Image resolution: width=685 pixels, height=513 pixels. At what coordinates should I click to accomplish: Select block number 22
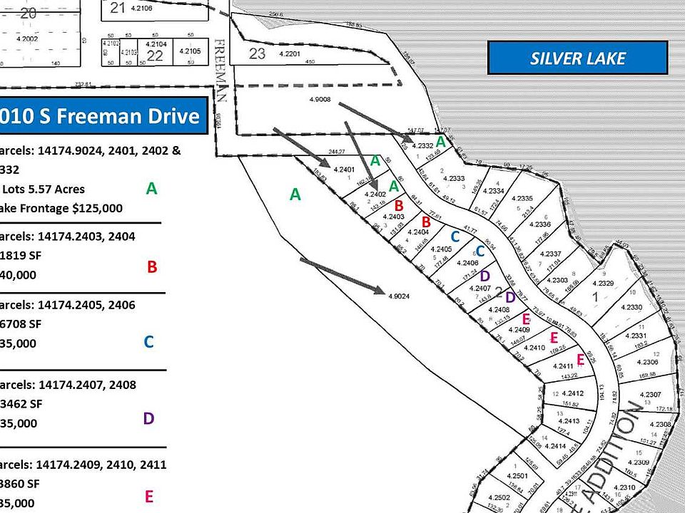[155, 56]
